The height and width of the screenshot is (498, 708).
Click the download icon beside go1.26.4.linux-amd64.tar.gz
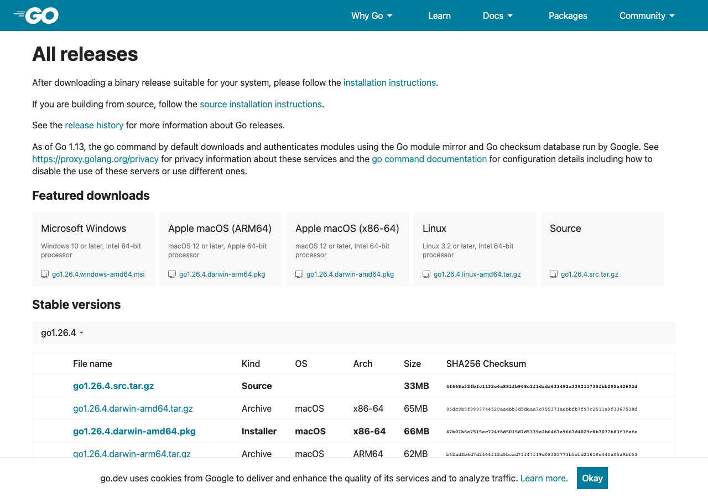click(426, 274)
